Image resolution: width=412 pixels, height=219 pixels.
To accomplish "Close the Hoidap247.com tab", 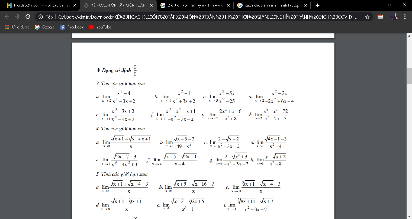I will click(74, 5).
